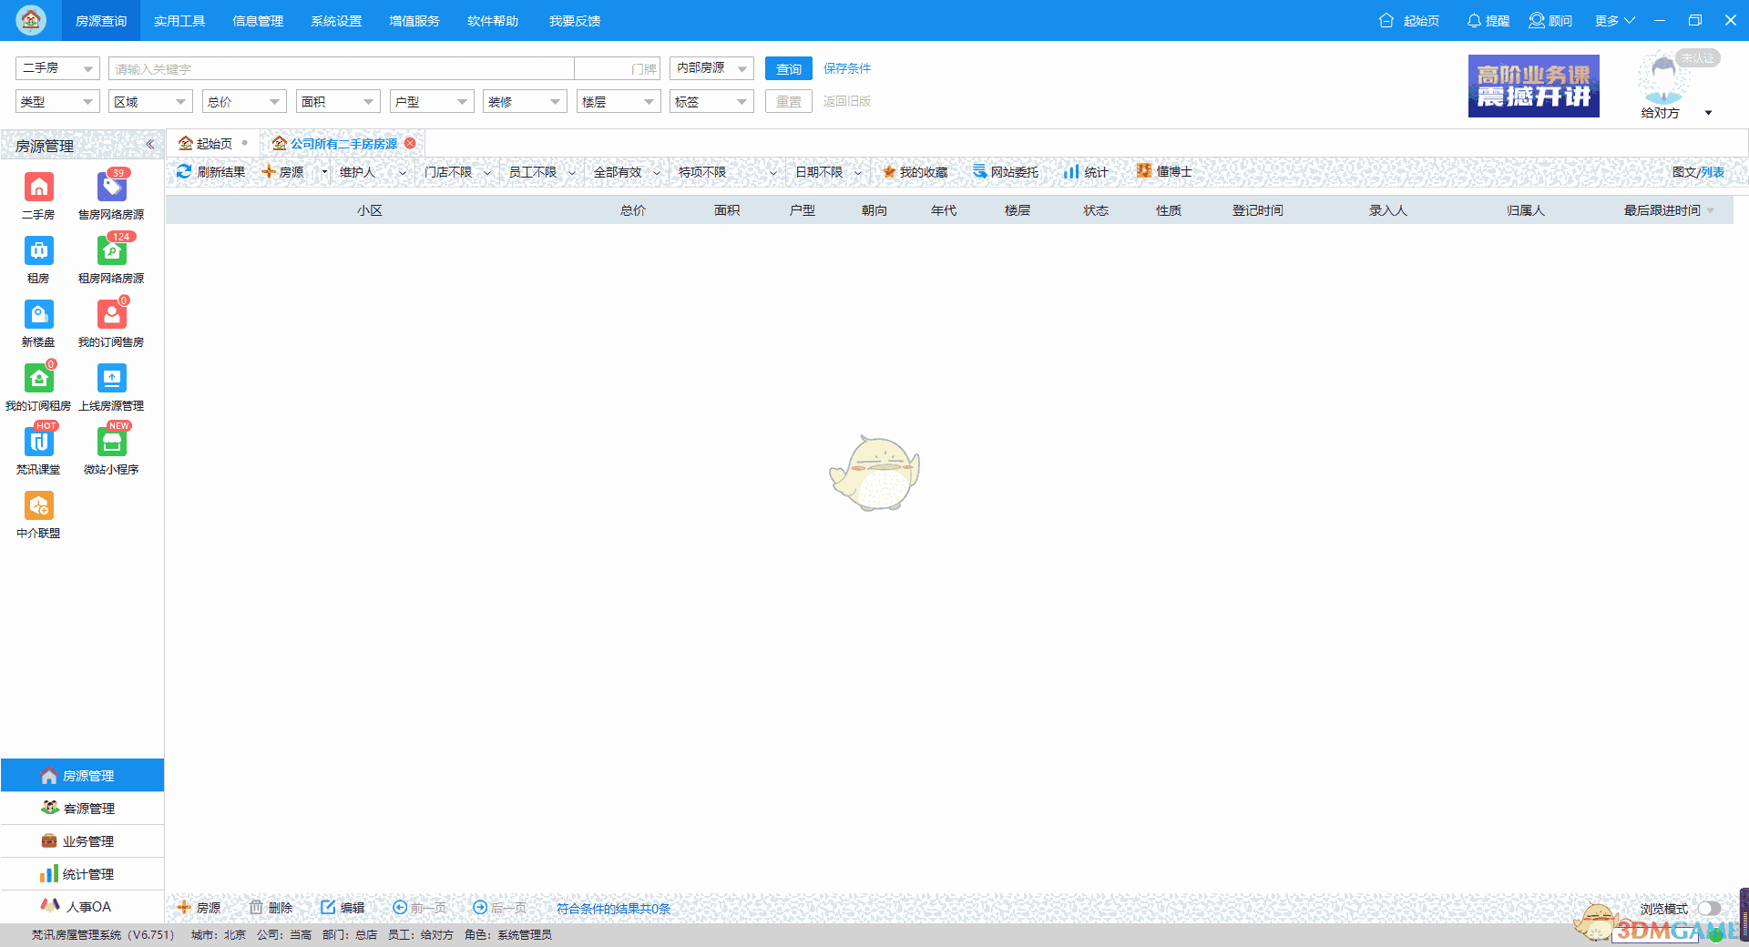Open the 二手房 type combo box
The width and height of the screenshot is (1749, 947).
pos(57,68)
